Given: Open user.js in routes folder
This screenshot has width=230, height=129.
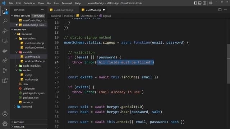Looking at the screenshot, I should (x=29, y=75).
